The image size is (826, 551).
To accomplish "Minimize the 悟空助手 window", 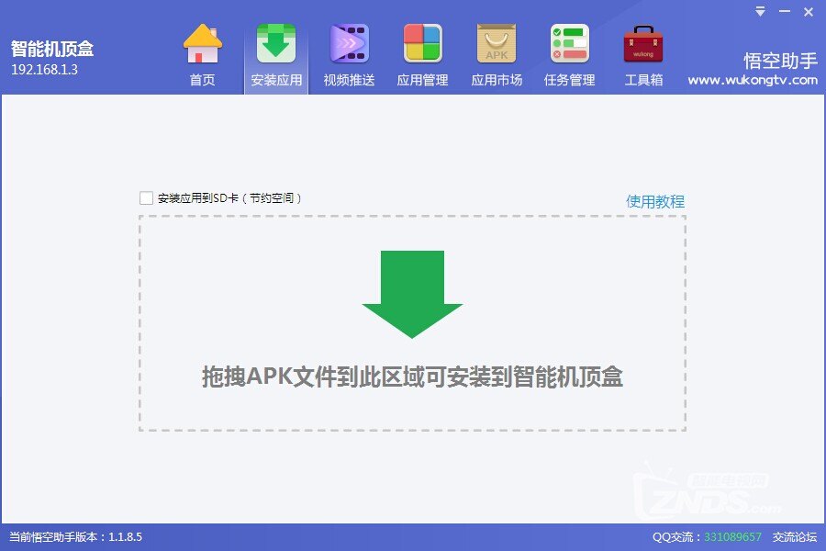I will tap(785, 11).
